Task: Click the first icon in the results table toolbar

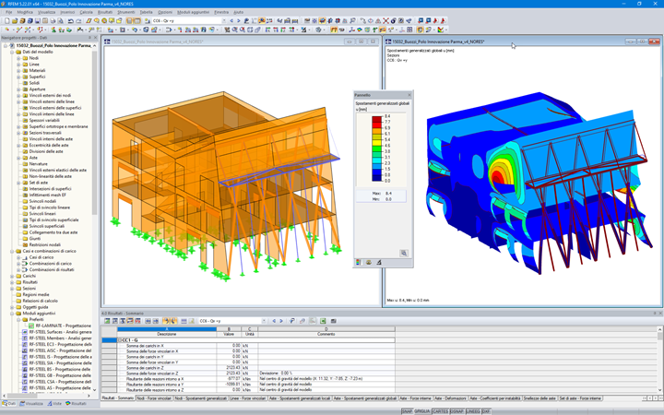Action: click(108, 321)
